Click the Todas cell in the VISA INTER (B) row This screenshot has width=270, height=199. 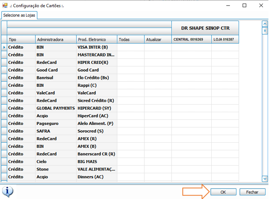pyautogui.click(x=131, y=47)
